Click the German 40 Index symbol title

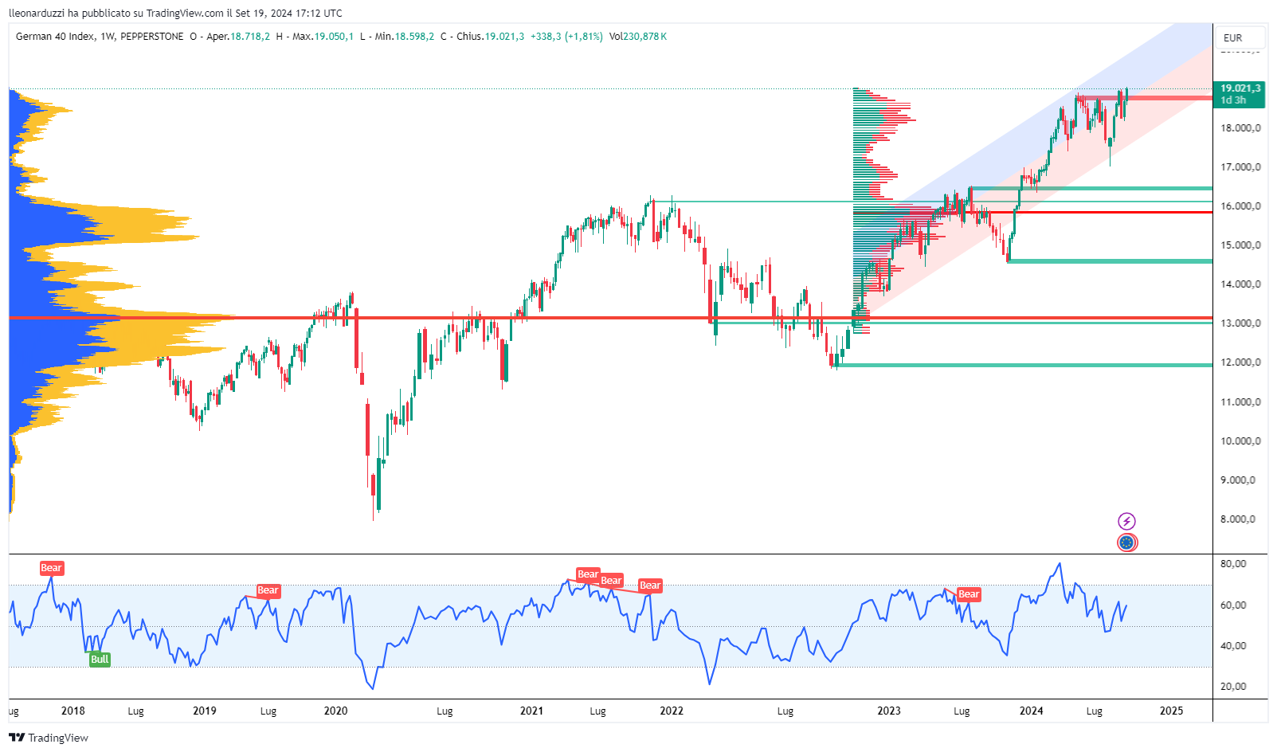coord(55,37)
